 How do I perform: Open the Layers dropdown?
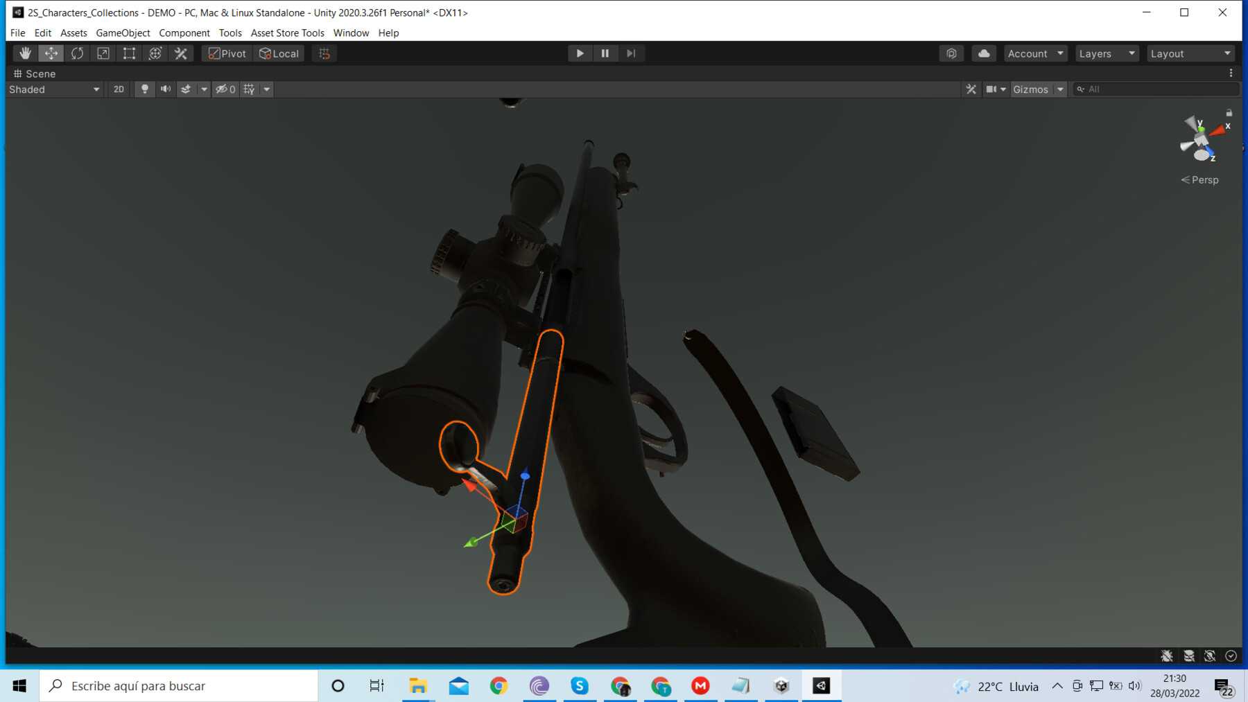[1107, 53]
